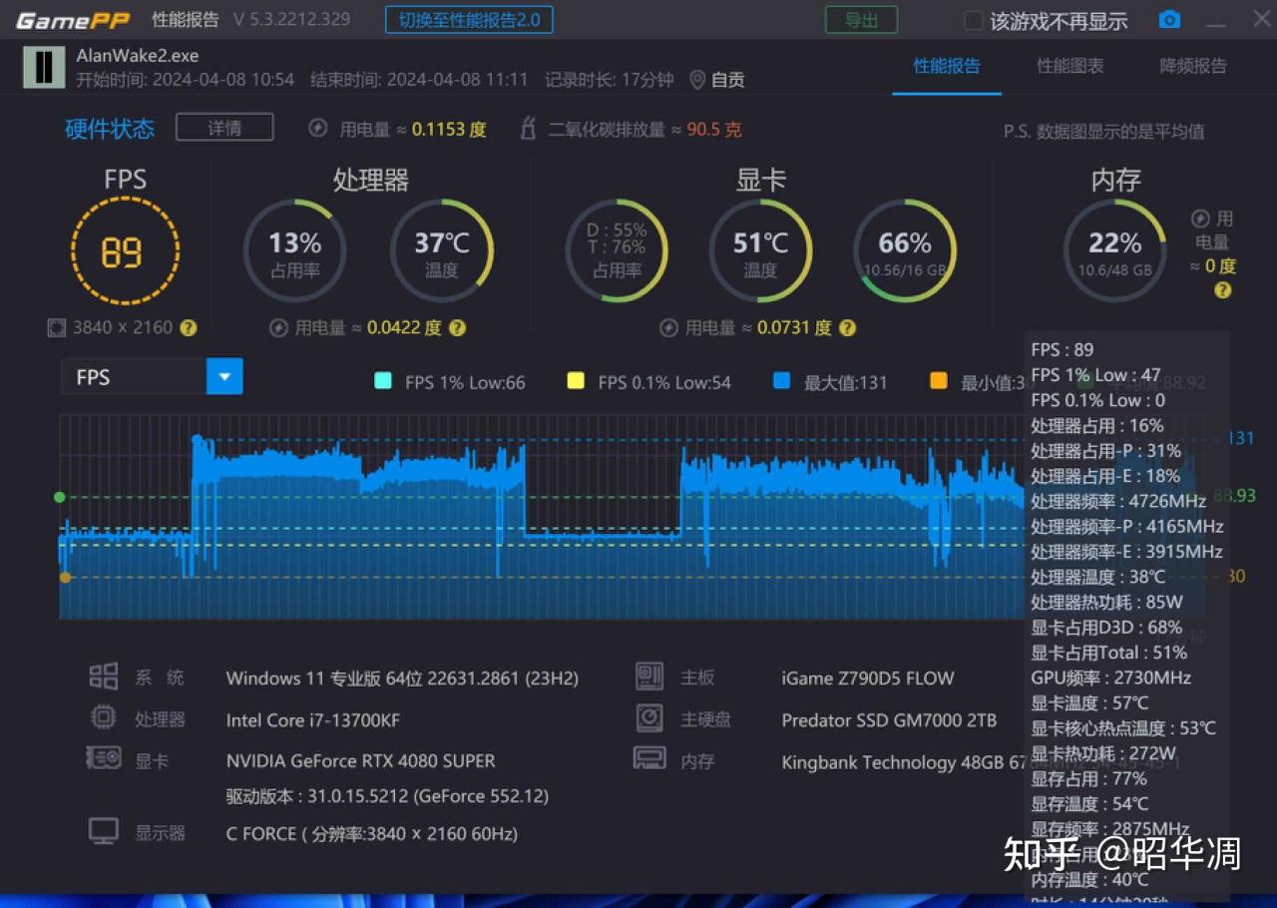Click the driver version 31.0.15.5212 text
Screen dimensions: 1277x908
(x=387, y=796)
